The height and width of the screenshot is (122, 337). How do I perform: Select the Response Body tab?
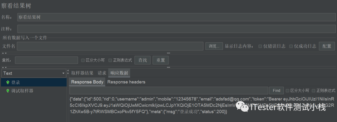click(x=87, y=82)
